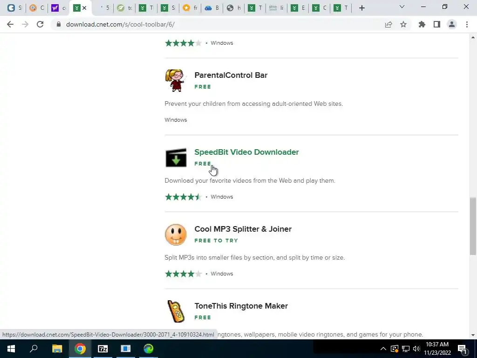The width and height of the screenshot is (477, 358).
Task: Click the FREE label under ToneThis Ringtone Maker
Action: [203, 317]
